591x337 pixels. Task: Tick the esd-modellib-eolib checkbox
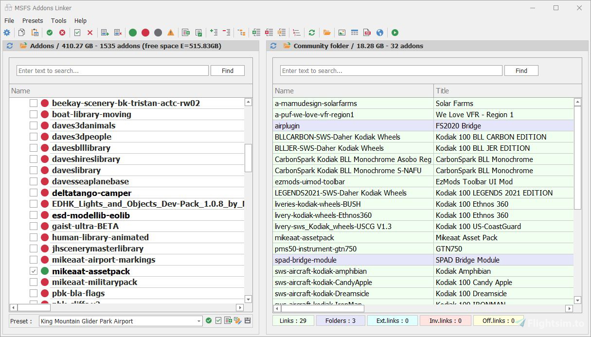point(34,215)
